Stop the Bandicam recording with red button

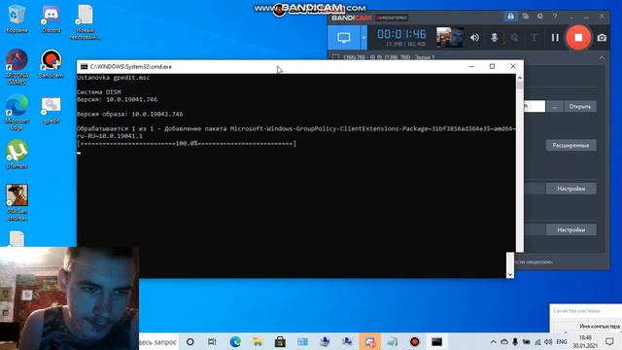[578, 37]
